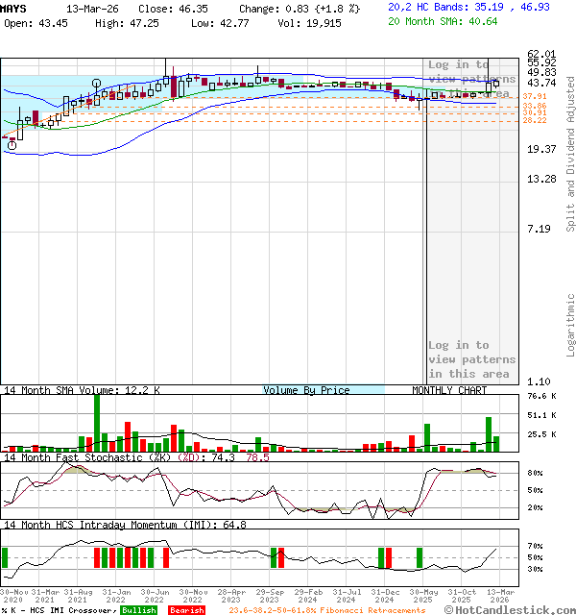Click the circled marker above the 2021 candles

[x=97, y=84]
